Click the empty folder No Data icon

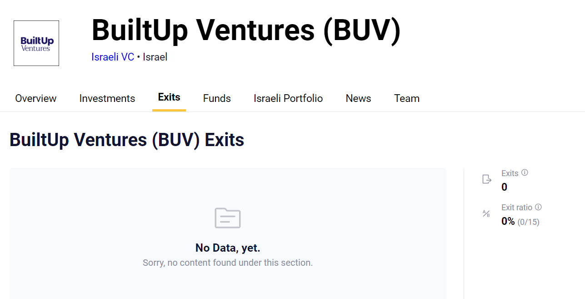tap(228, 218)
